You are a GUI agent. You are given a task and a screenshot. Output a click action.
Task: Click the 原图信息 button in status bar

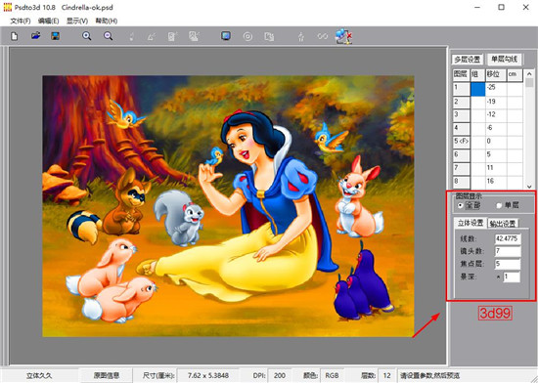[106, 375]
